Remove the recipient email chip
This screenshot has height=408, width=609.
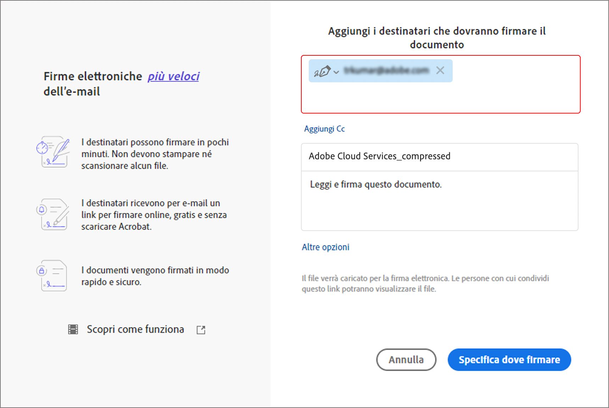pyautogui.click(x=440, y=71)
